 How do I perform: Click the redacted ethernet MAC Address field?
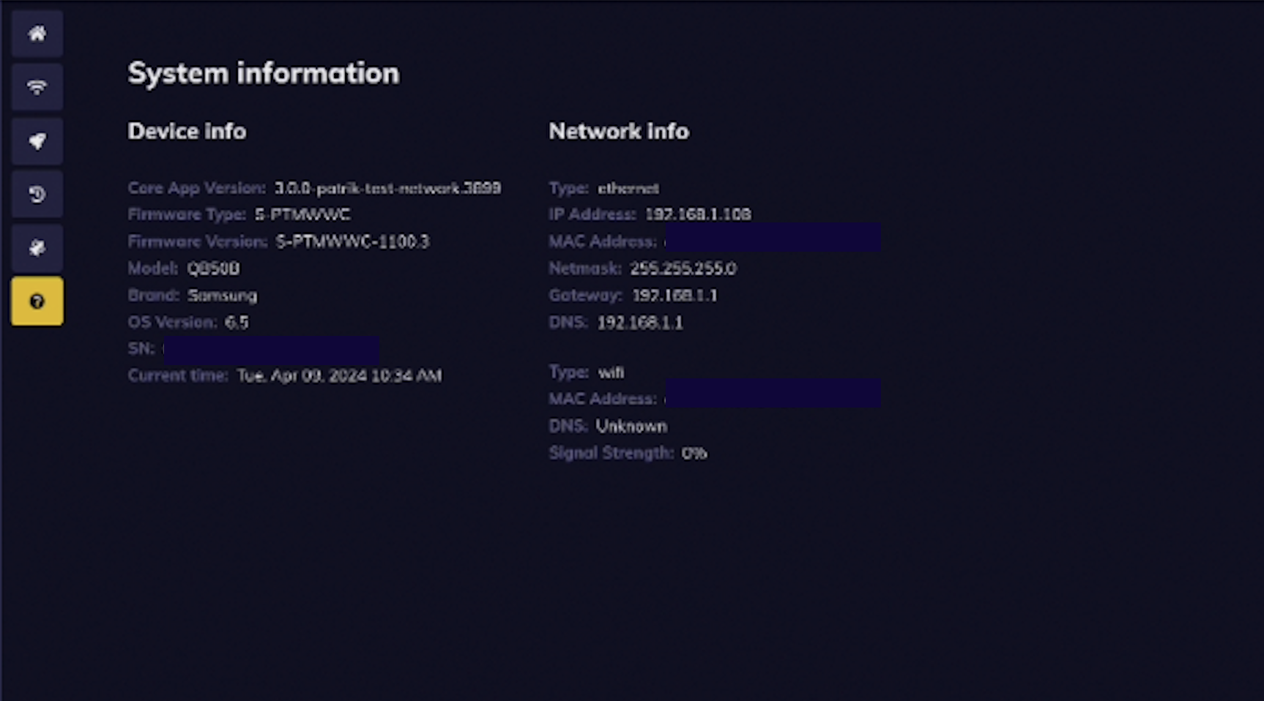(x=773, y=238)
